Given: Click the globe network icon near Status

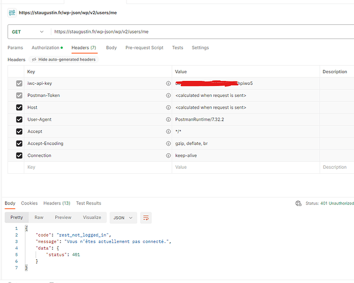Looking at the screenshot, I should [298, 204].
